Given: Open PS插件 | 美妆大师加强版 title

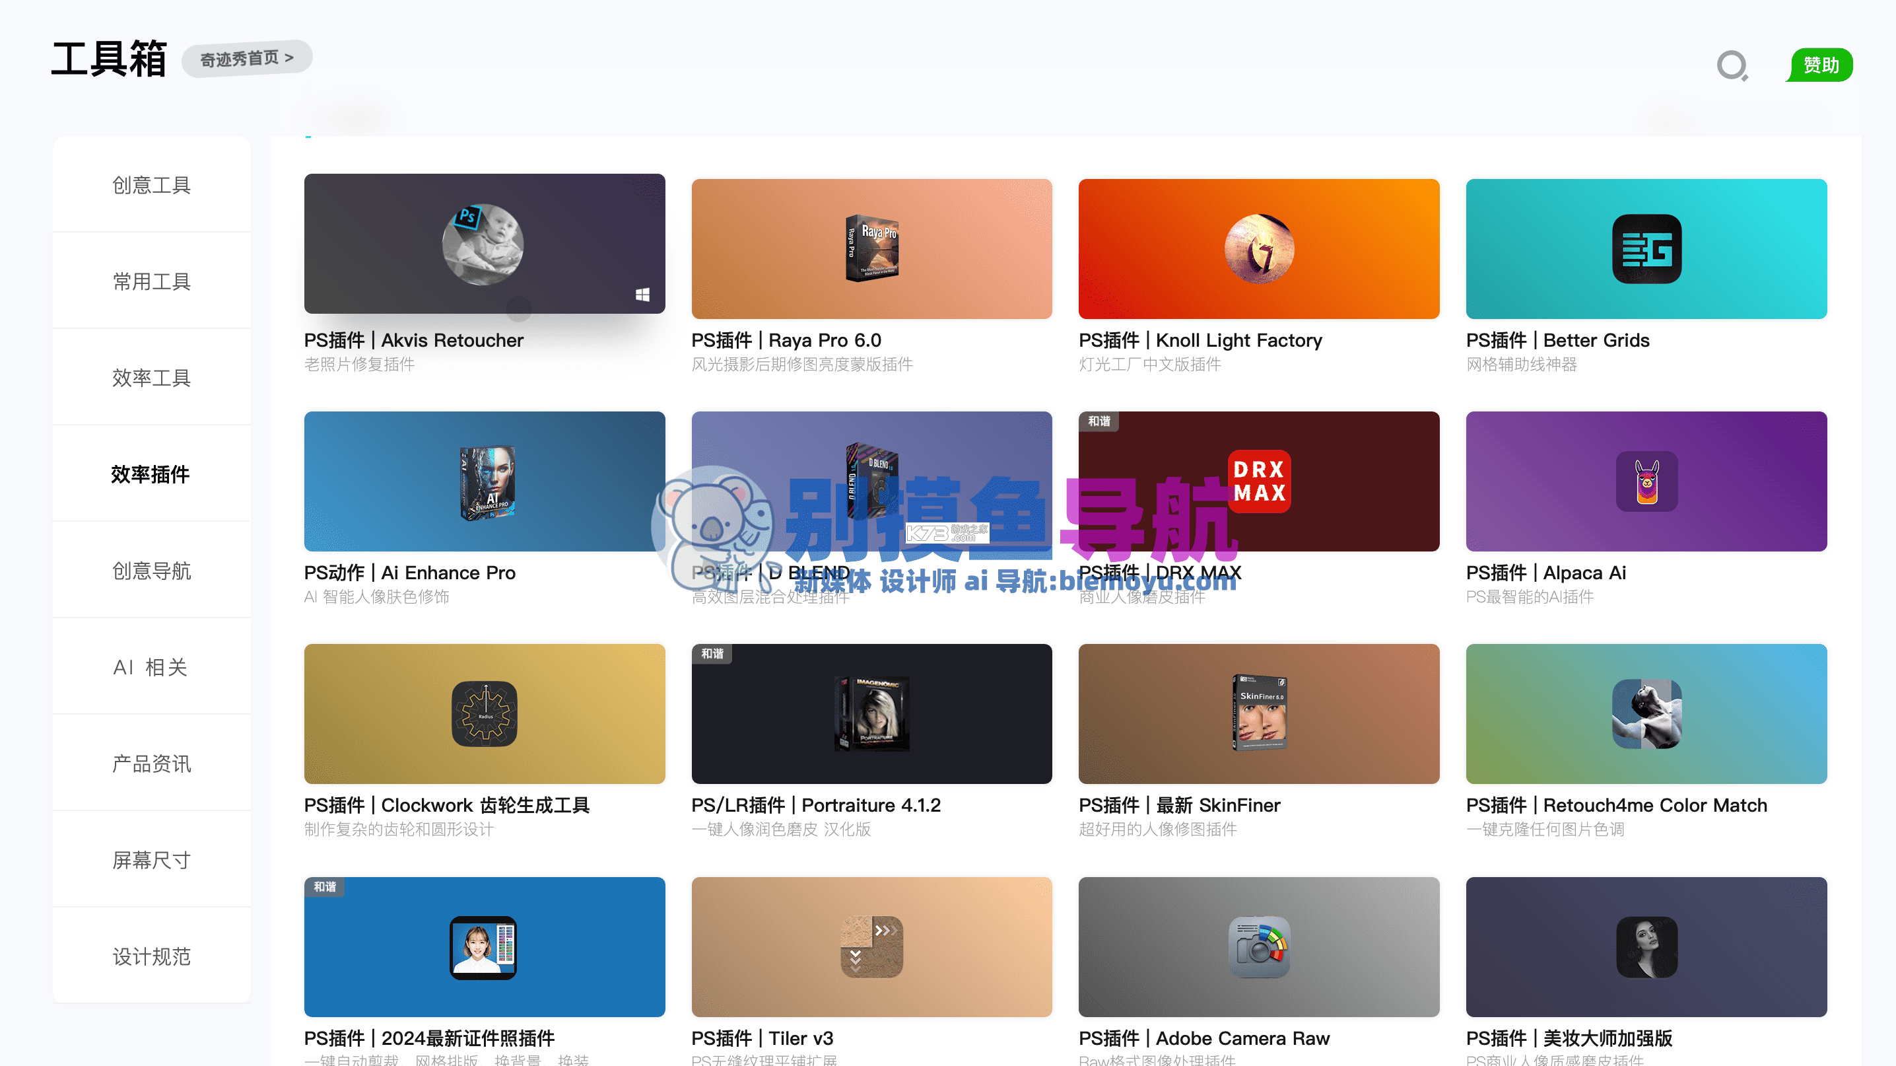Looking at the screenshot, I should click(1569, 1038).
